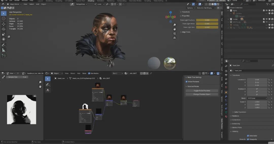Click the black-and-white mask image thumbnail
This screenshot has width=274, height=144.
22,110
